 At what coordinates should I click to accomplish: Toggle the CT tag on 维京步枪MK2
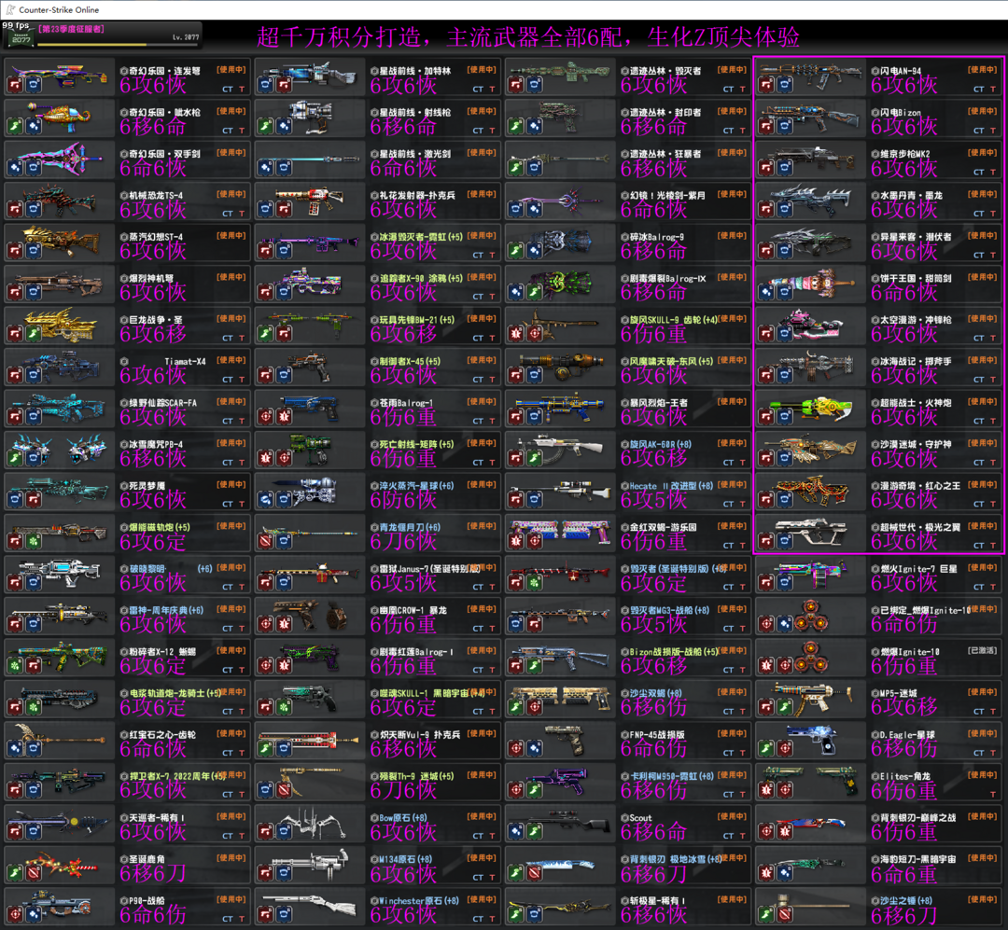click(x=979, y=173)
